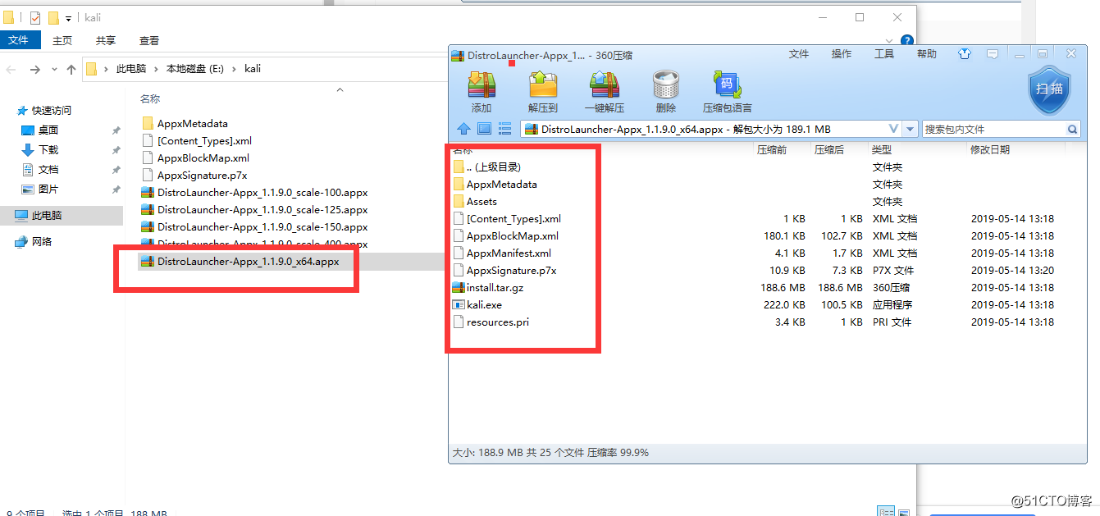Sort archive by 压缩后 column header
Screen dimensions: 1100x516
828,150
